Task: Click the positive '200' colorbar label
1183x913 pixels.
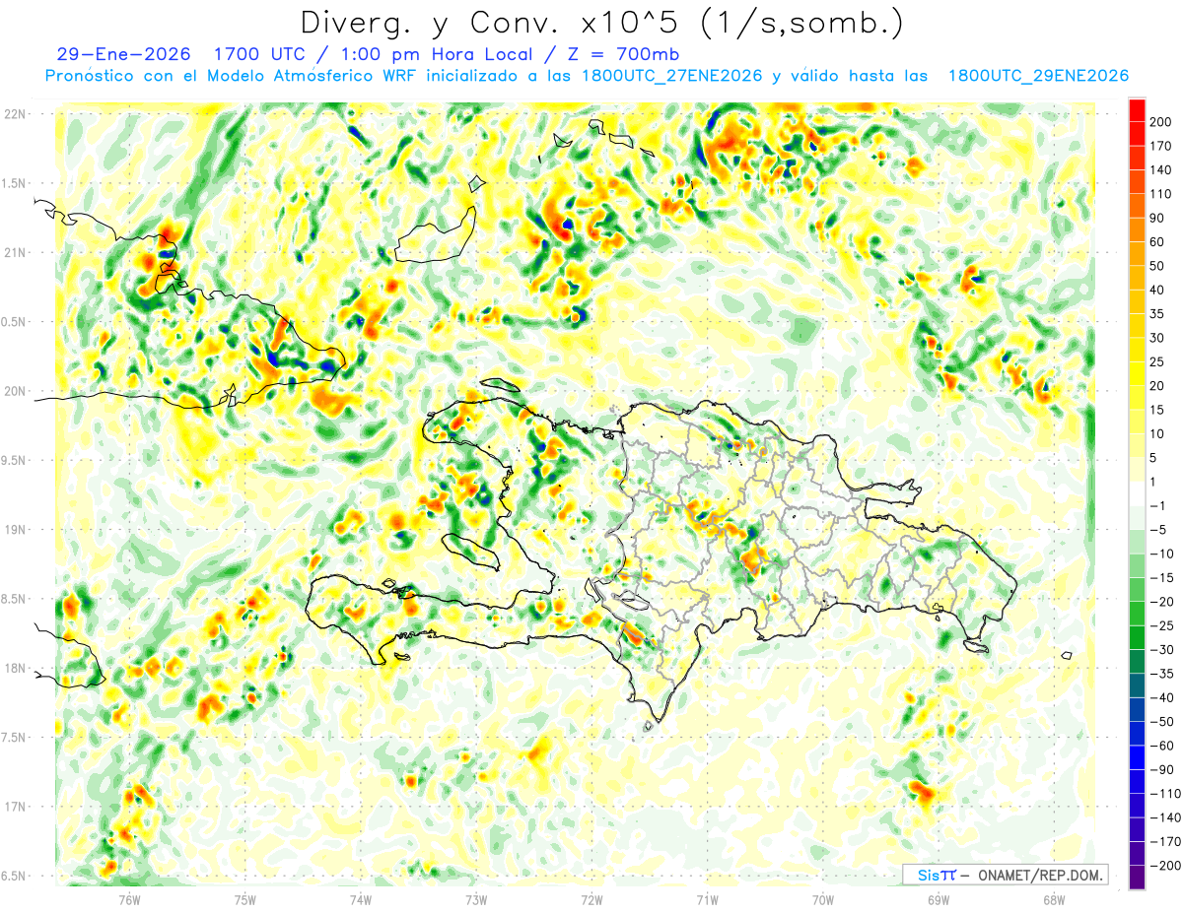Action: coord(1160,121)
